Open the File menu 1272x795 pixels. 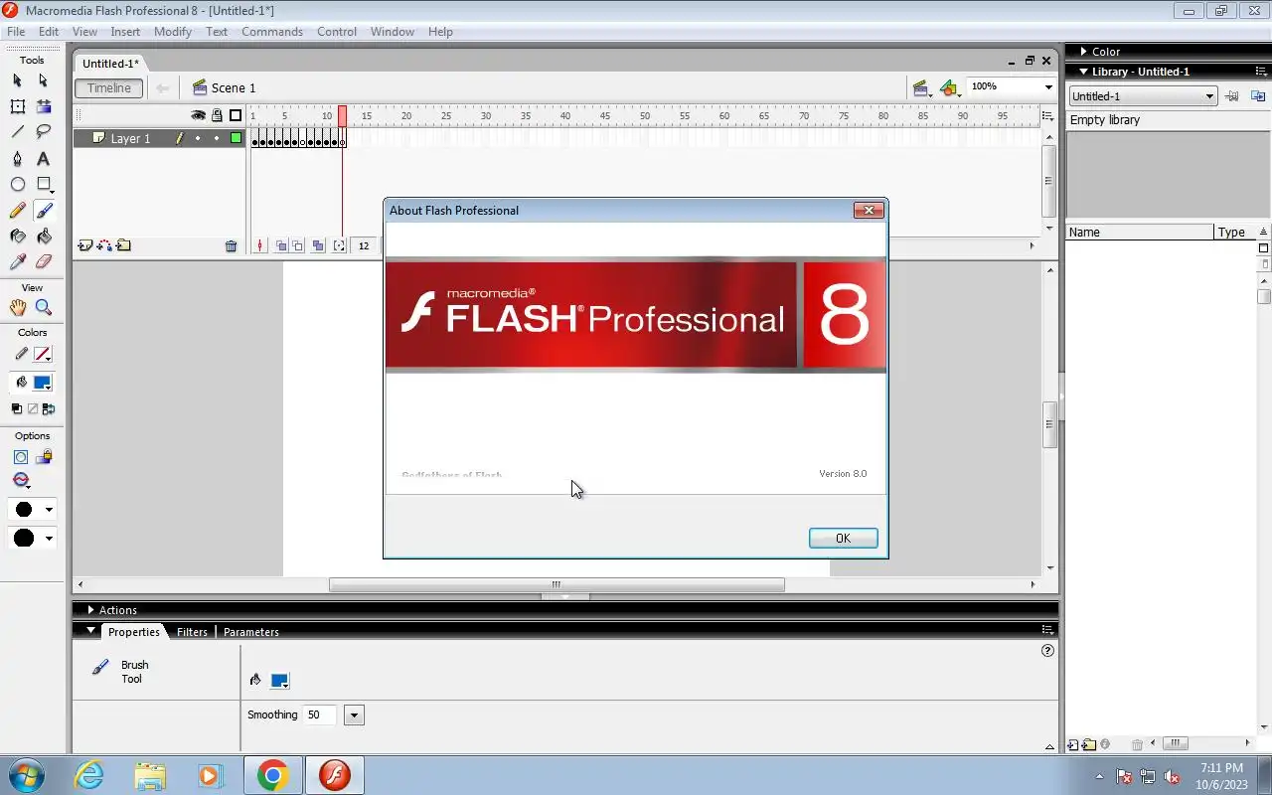[x=16, y=32]
